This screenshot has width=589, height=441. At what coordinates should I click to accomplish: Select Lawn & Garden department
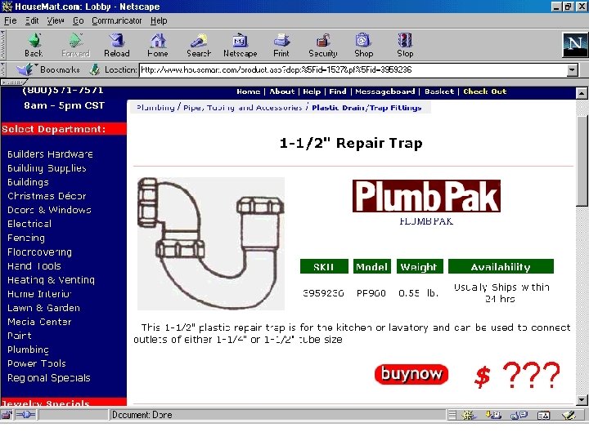tap(43, 308)
